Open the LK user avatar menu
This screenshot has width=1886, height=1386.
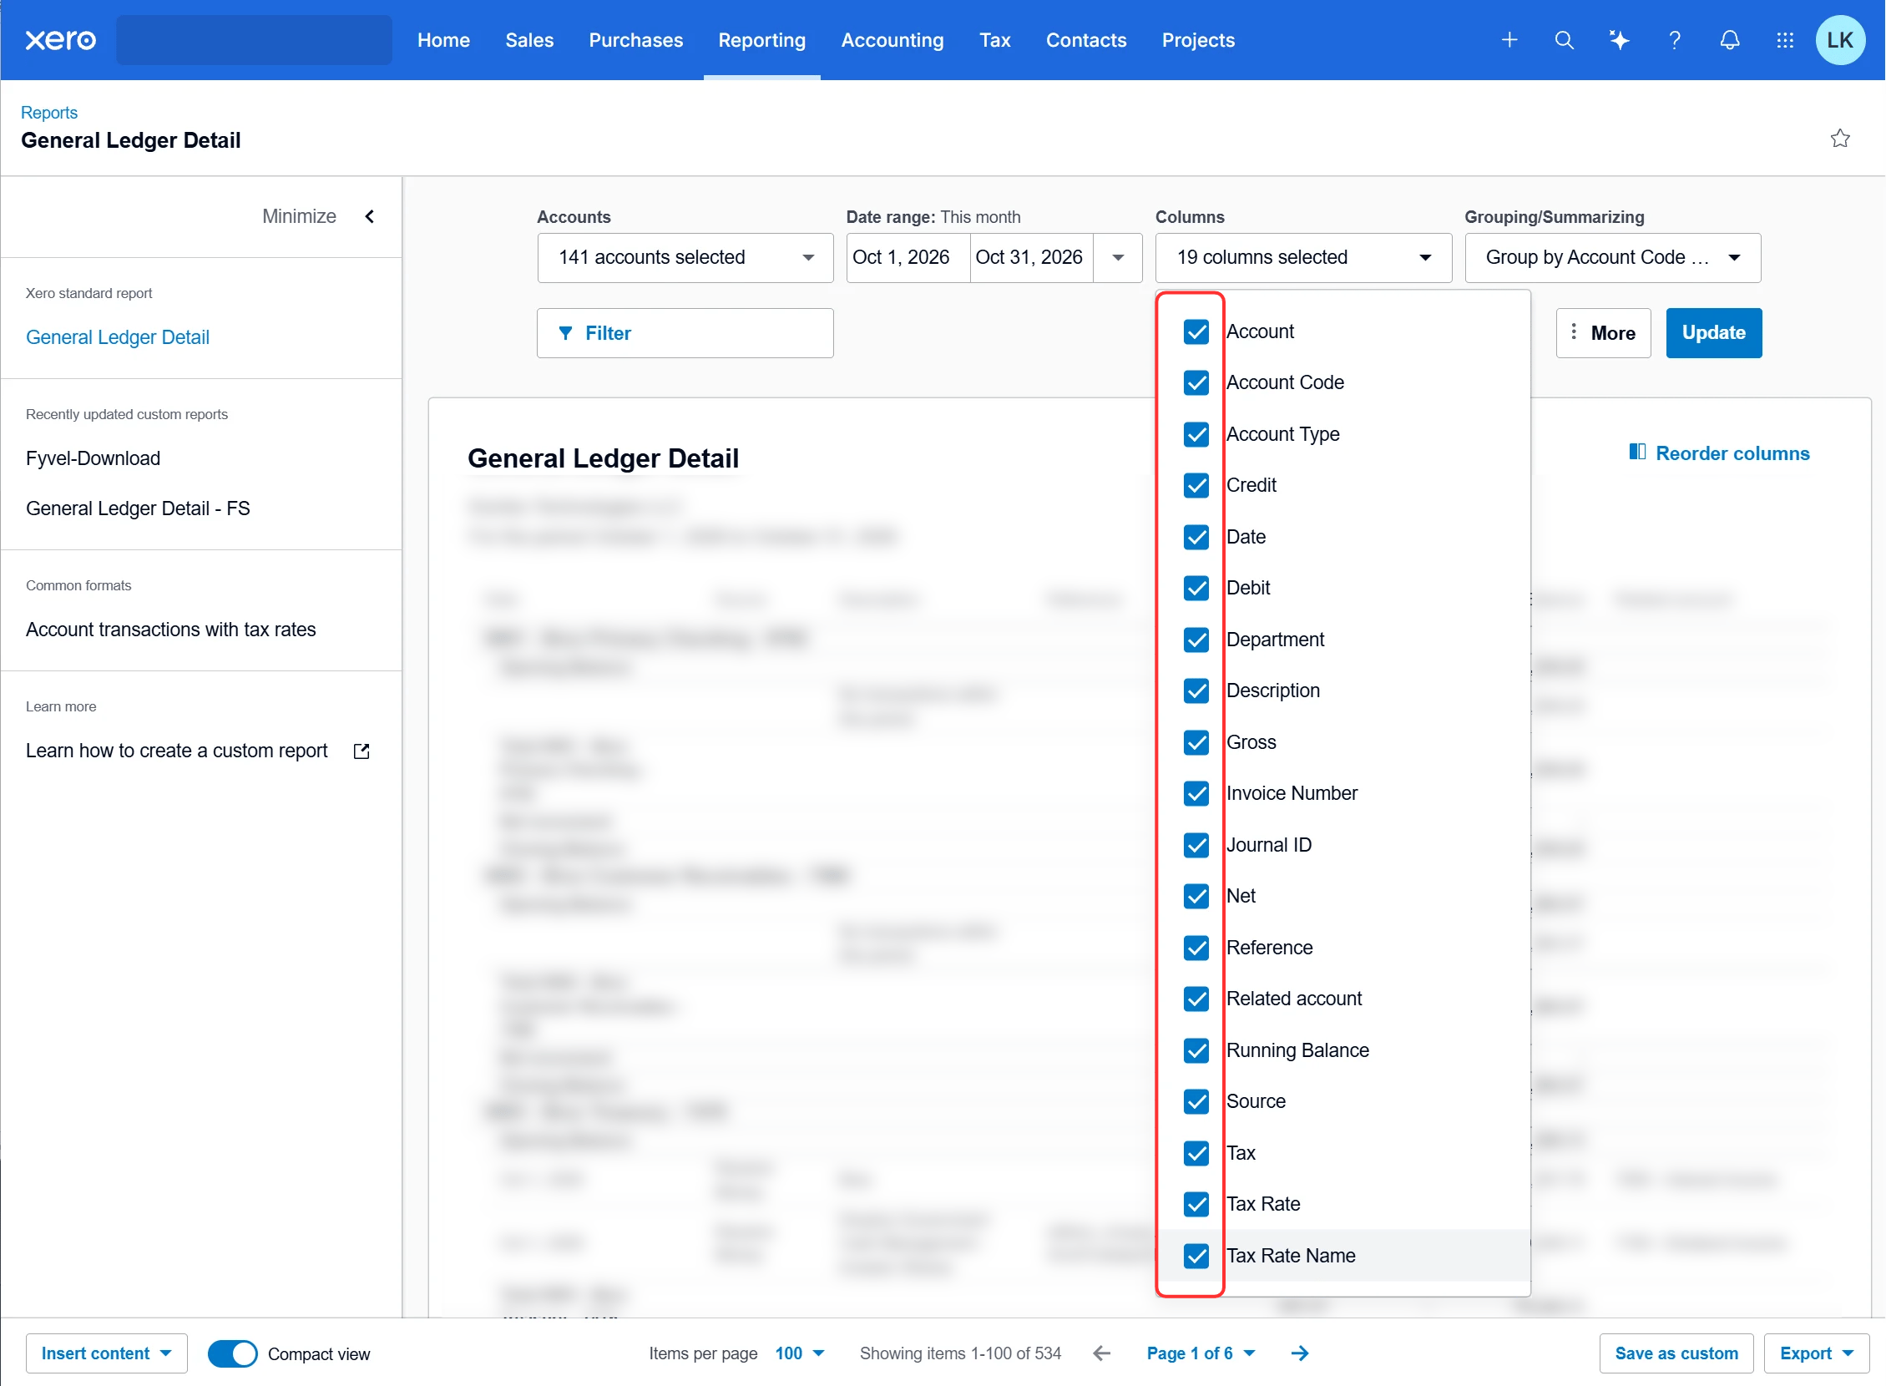pyautogui.click(x=1841, y=39)
